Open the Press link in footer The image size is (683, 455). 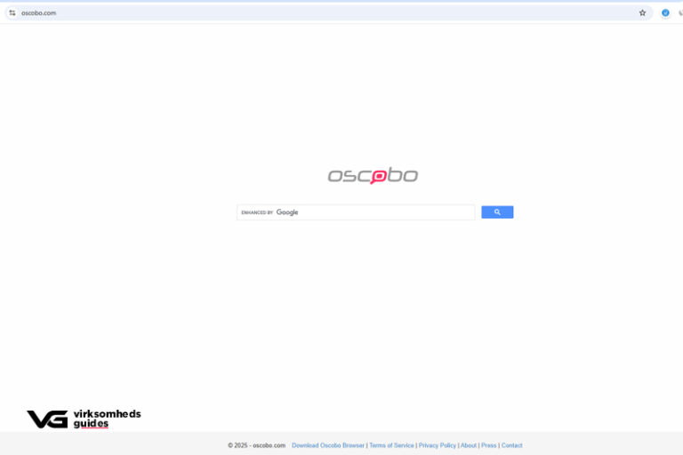click(489, 445)
